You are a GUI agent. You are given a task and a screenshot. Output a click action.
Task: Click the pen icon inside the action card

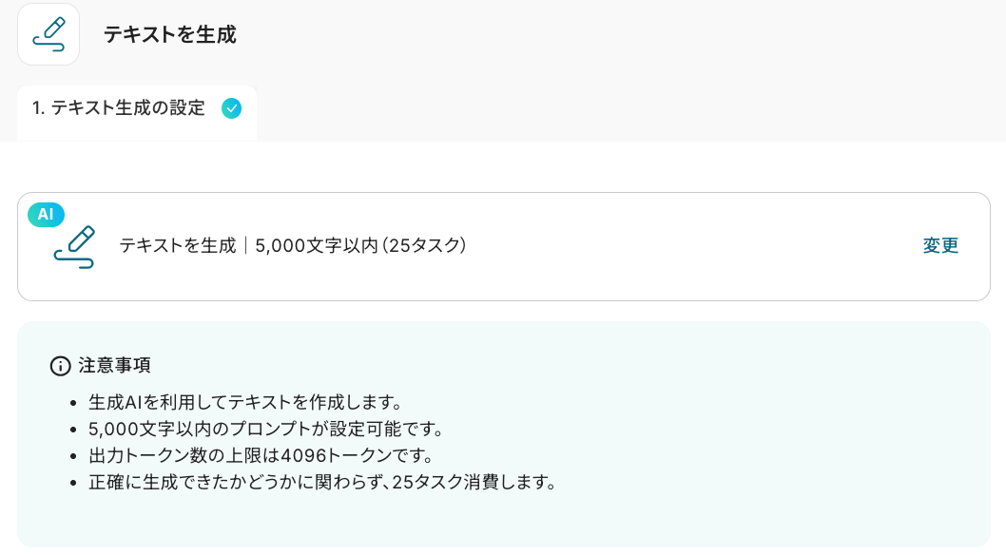coord(75,247)
